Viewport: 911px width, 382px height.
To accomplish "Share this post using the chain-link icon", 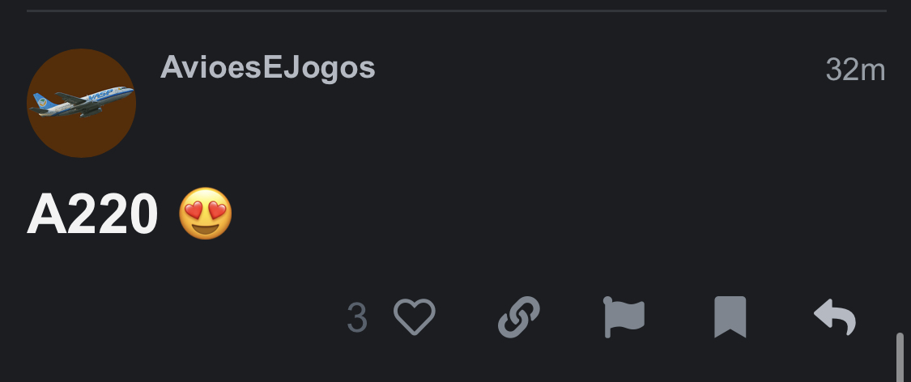I will point(519,317).
